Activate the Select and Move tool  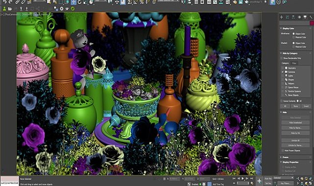(x=73, y=2)
